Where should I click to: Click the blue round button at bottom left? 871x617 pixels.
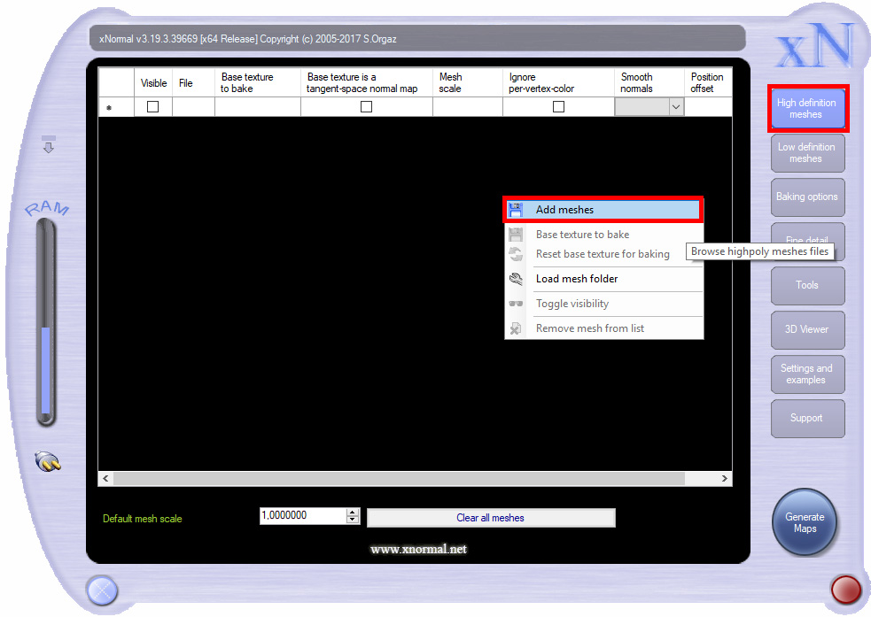click(x=102, y=590)
